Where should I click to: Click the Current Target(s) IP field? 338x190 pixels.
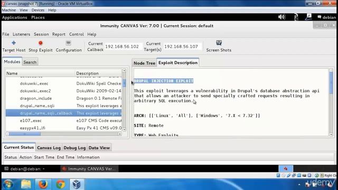point(182,46)
